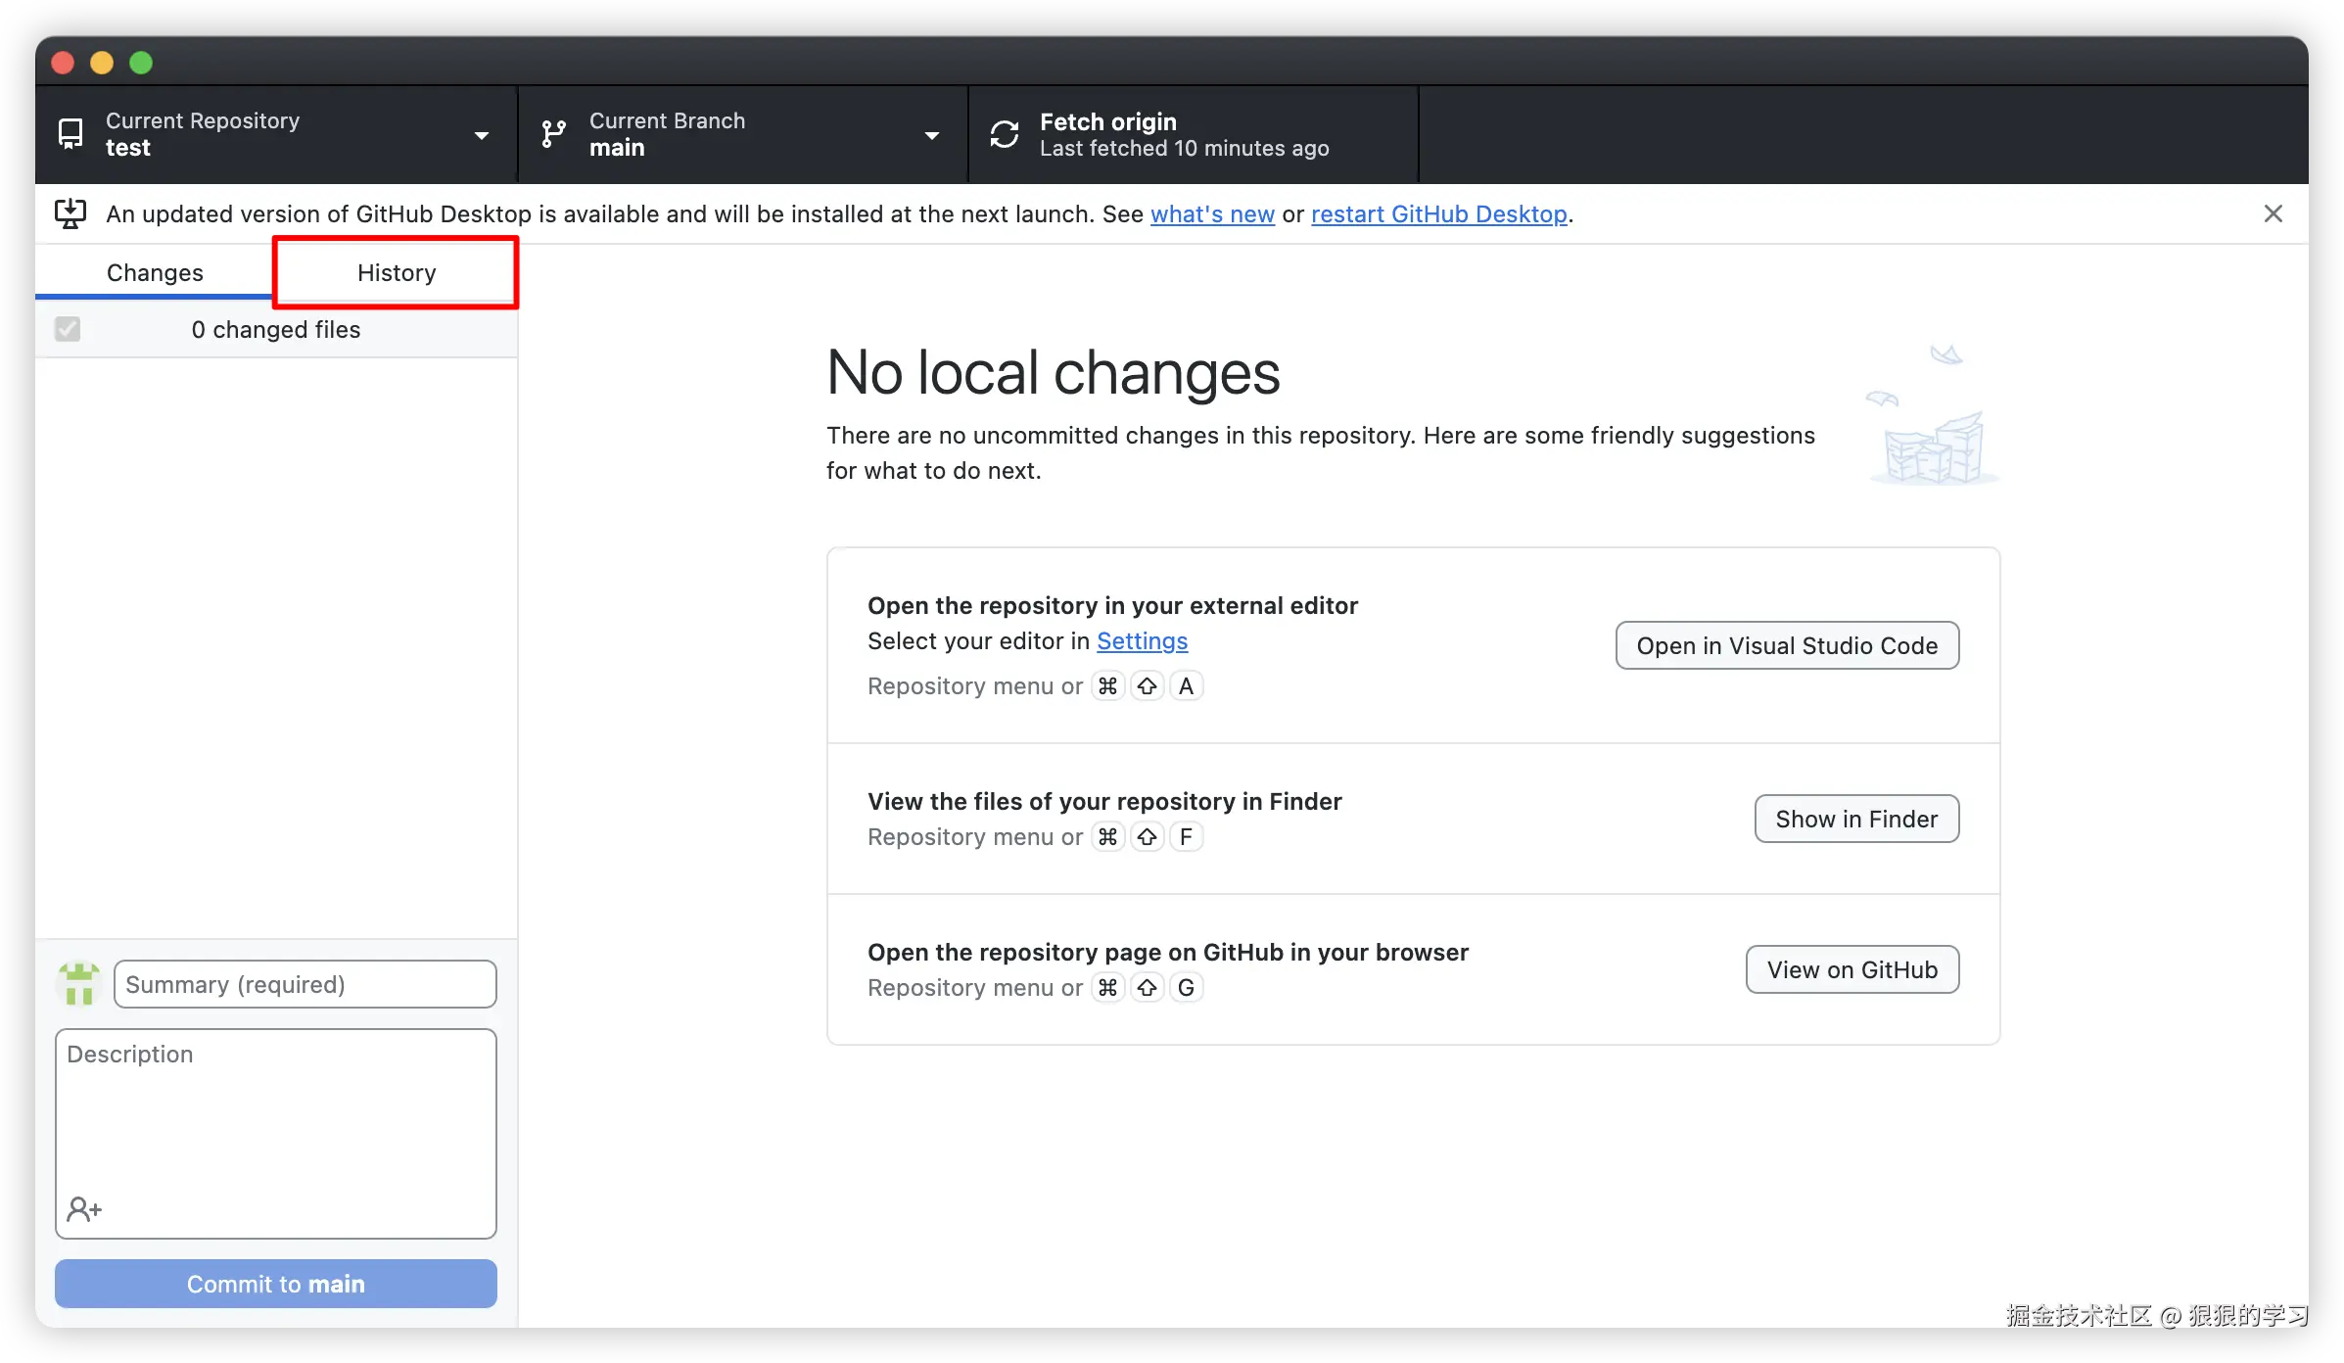Viewport: 2344px width, 1363px height.
Task: Expand the Current Repository dropdown arrow
Action: click(481, 135)
